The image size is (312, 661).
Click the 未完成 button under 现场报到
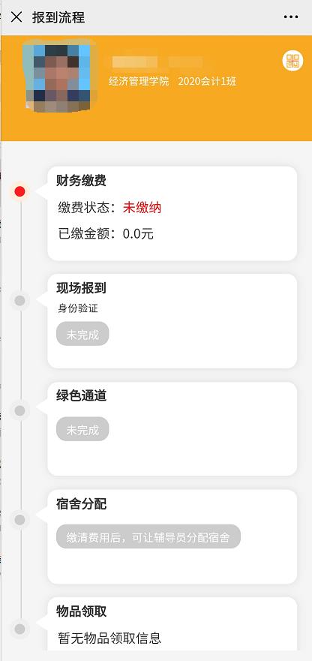point(82,335)
